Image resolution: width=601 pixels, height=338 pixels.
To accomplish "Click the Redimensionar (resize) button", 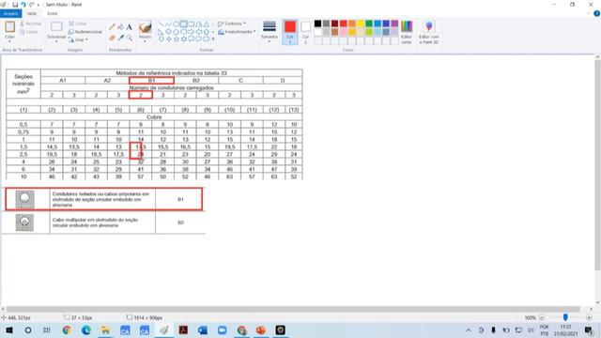I will tap(85, 32).
